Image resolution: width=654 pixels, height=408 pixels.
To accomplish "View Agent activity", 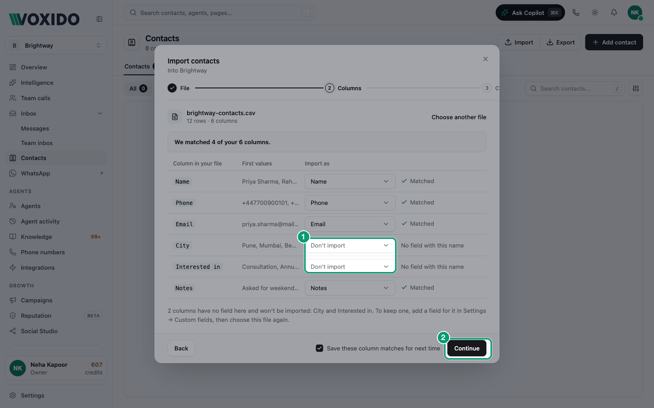I will (x=56, y=221).
